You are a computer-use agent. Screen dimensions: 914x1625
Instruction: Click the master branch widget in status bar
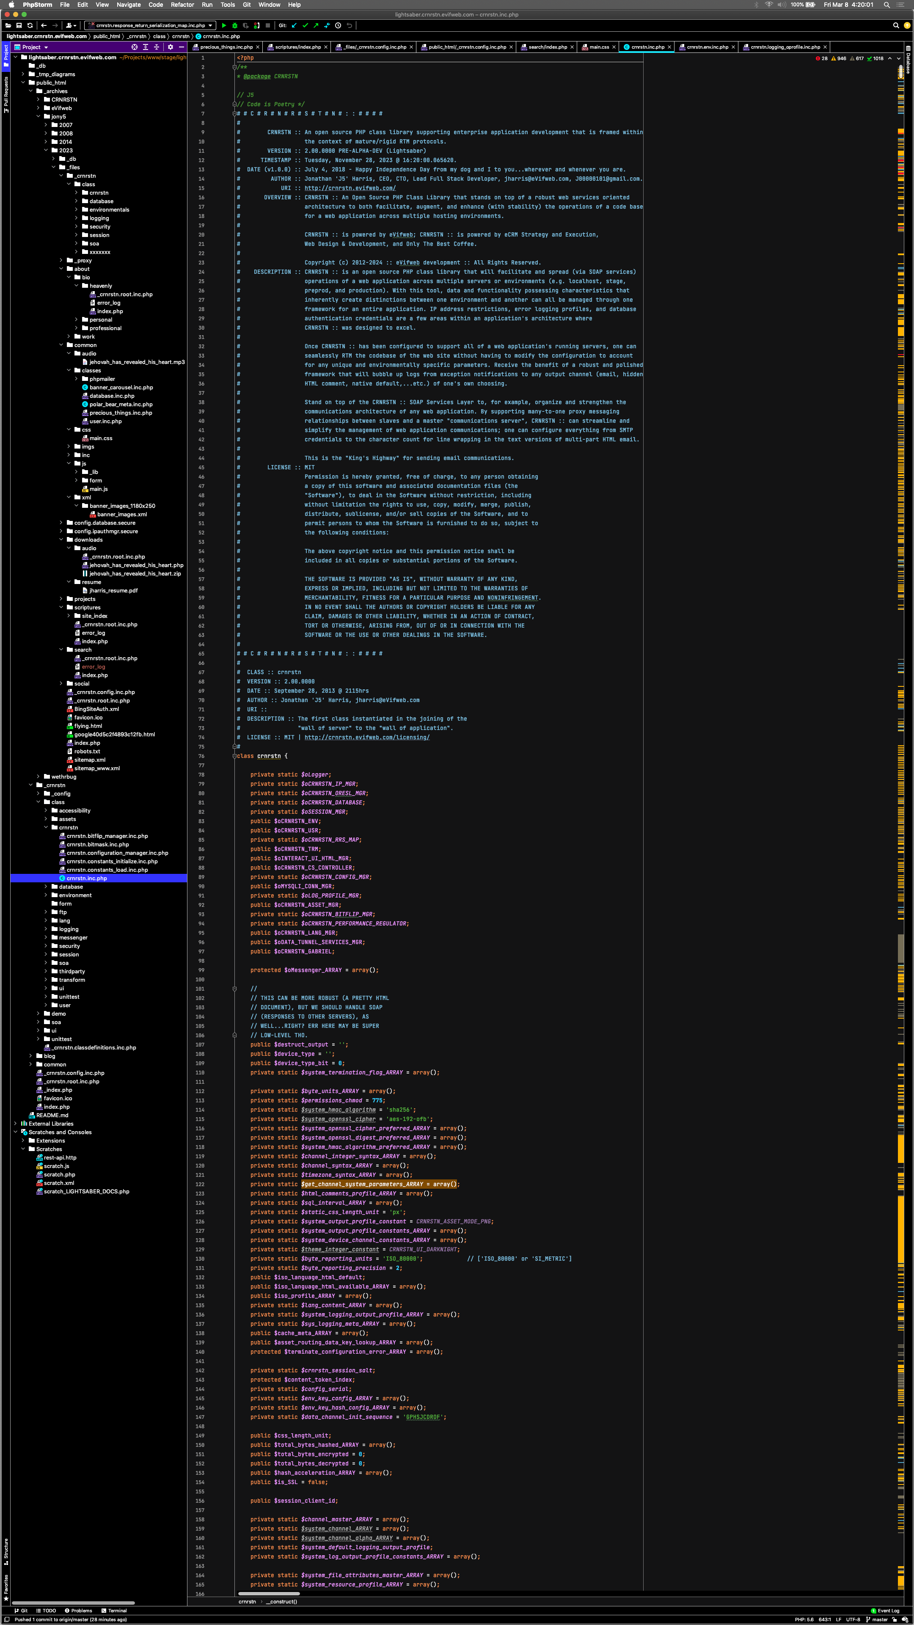(877, 1619)
